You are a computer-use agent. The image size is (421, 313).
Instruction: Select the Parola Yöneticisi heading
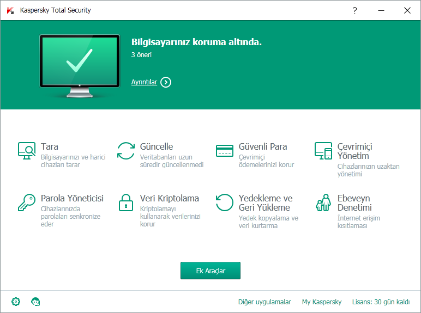(x=72, y=198)
